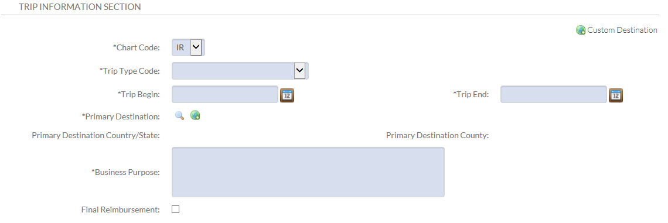Select the TRIP INFORMATION SECTION heading
This screenshot has width=668, height=223.
[80, 7]
